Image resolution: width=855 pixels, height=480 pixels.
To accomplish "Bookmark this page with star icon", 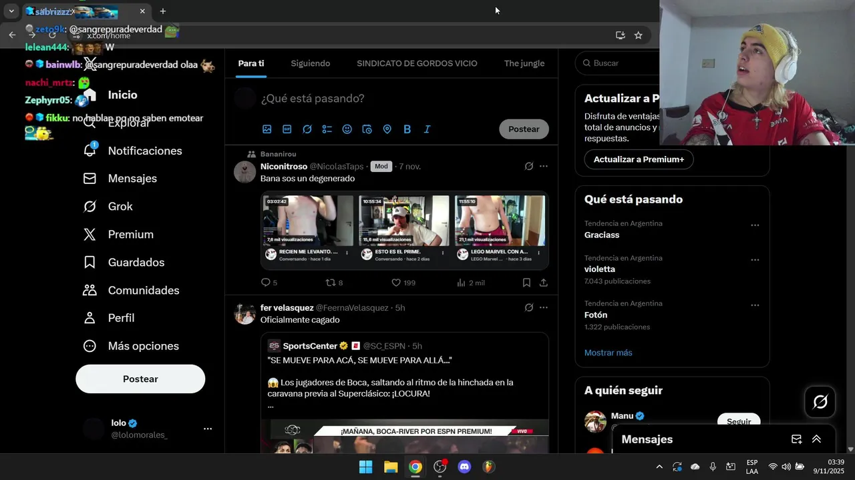I will coord(639,35).
